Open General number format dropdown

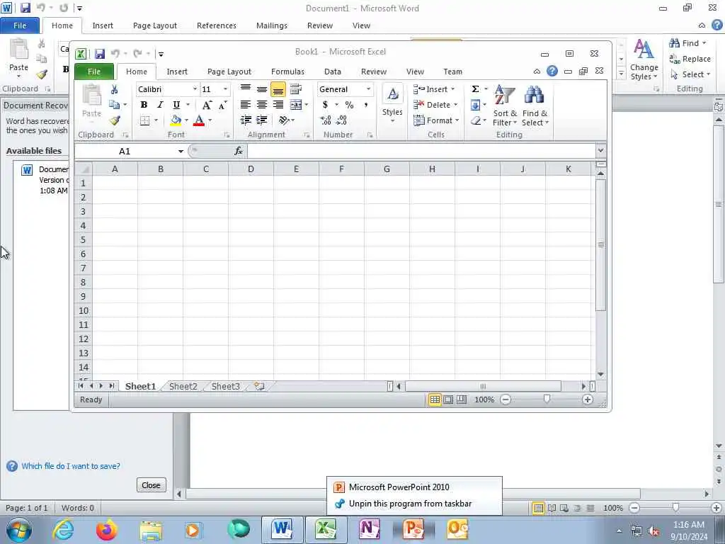(368, 89)
